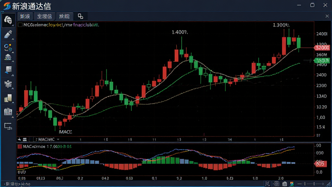Switch to the second tab beside 新浪
This screenshot has height=187, width=332.
coord(44,16)
